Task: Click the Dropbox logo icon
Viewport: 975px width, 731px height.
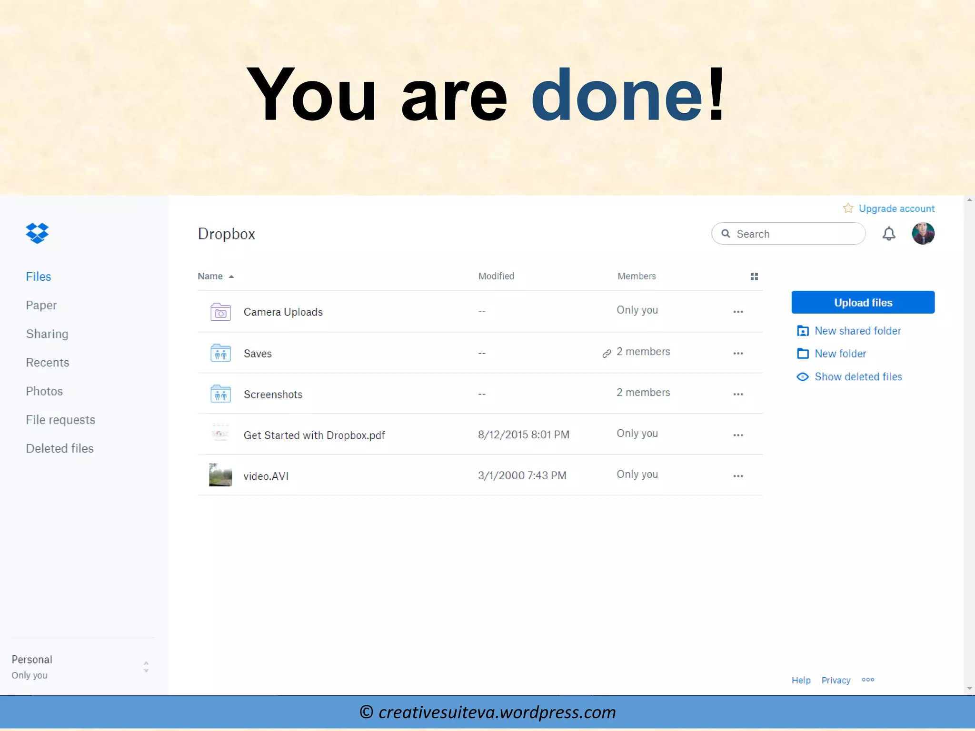Action: 37,233
